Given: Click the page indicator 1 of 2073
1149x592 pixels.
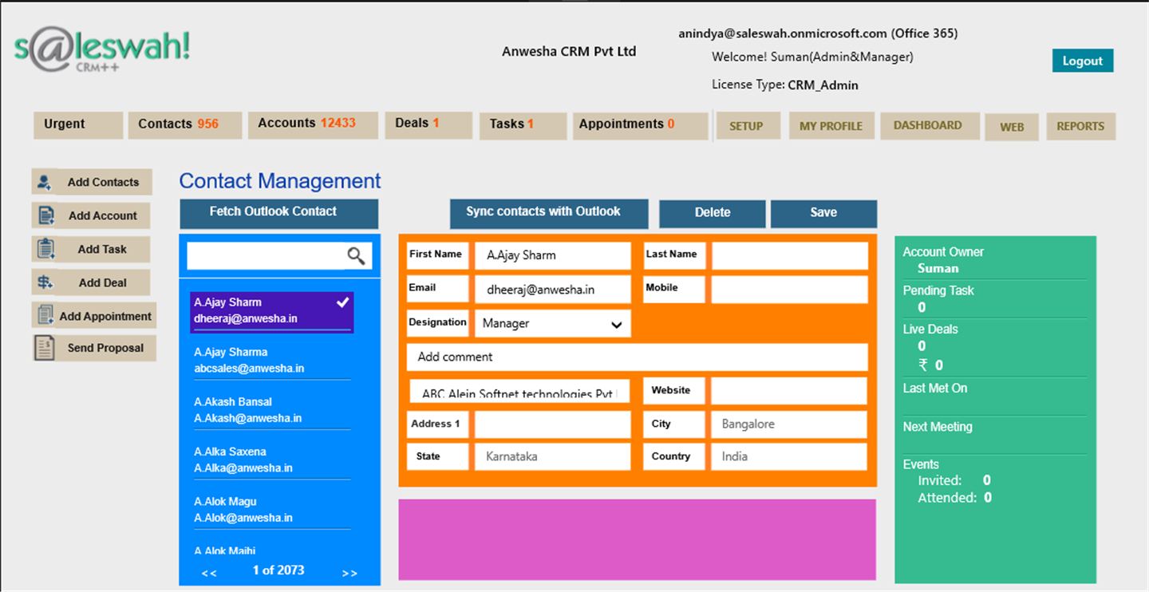Looking at the screenshot, I should pyautogui.click(x=278, y=570).
